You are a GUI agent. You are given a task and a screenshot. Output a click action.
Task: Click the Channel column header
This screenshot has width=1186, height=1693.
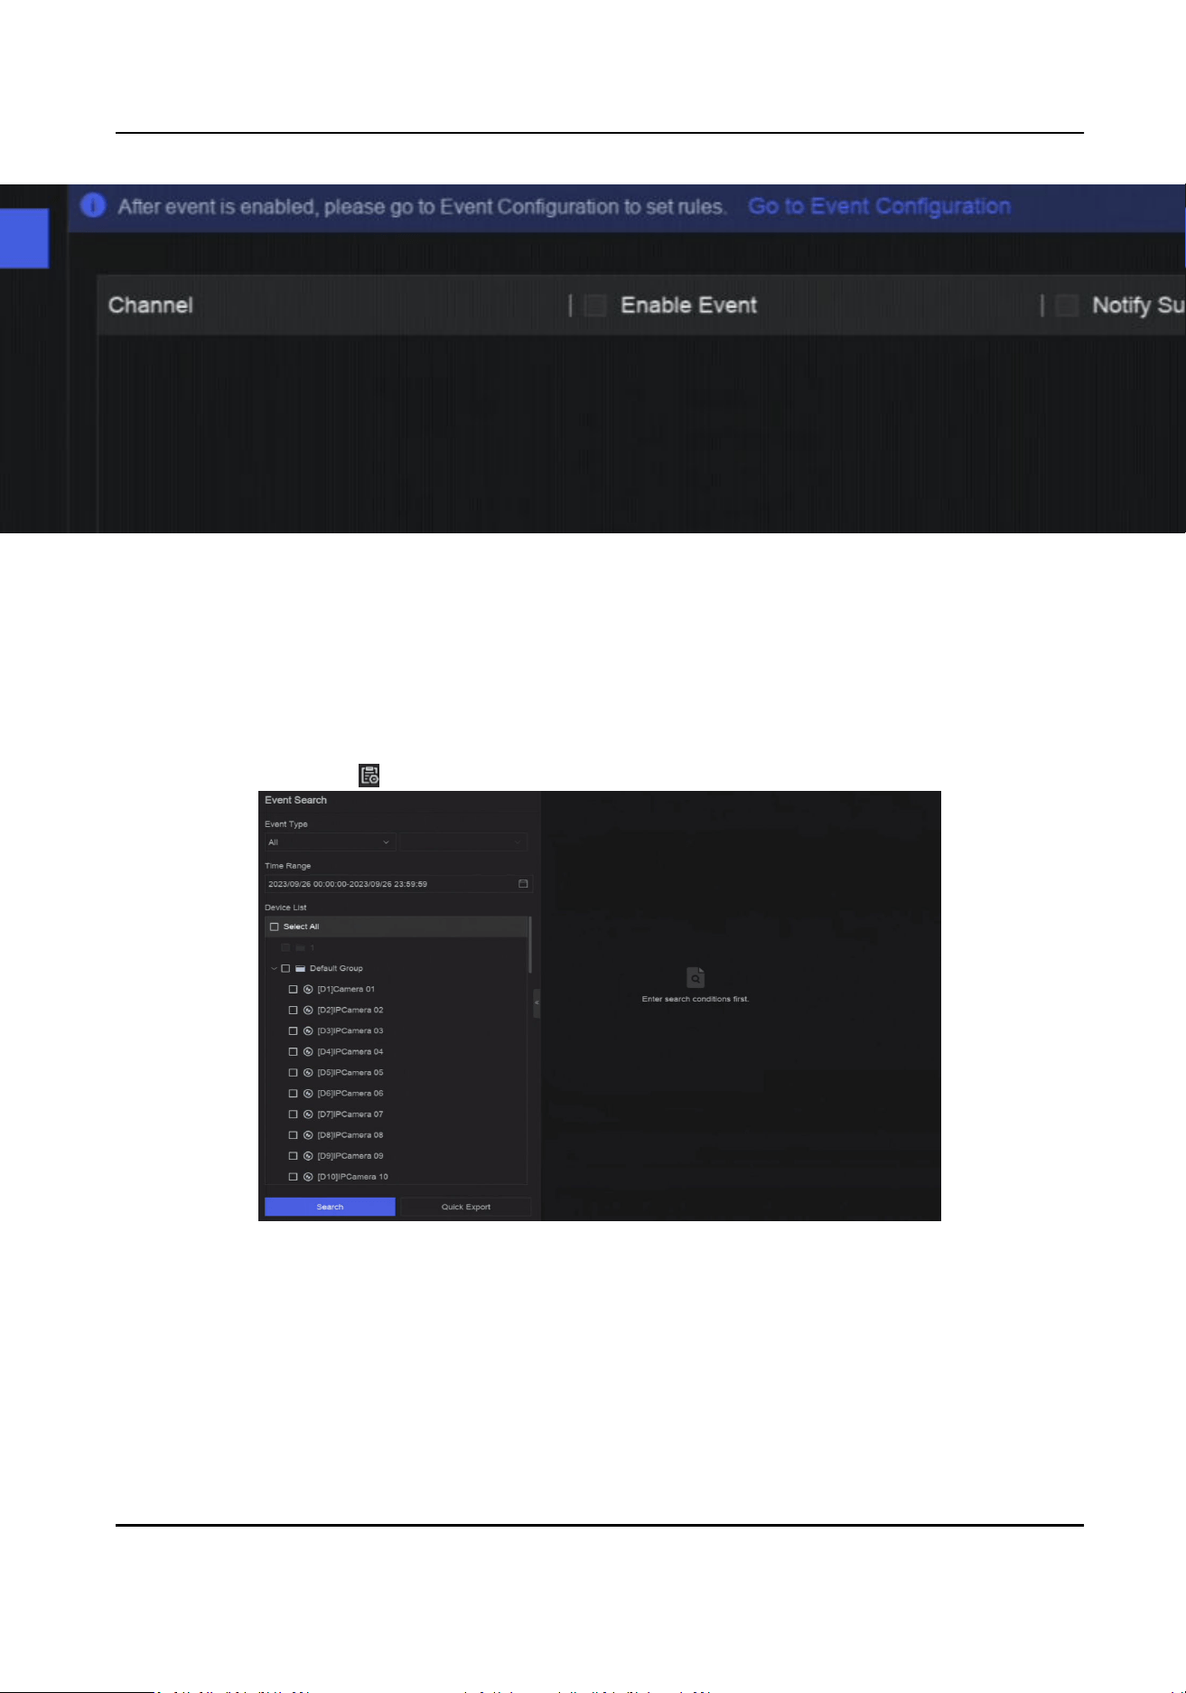click(x=151, y=306)
